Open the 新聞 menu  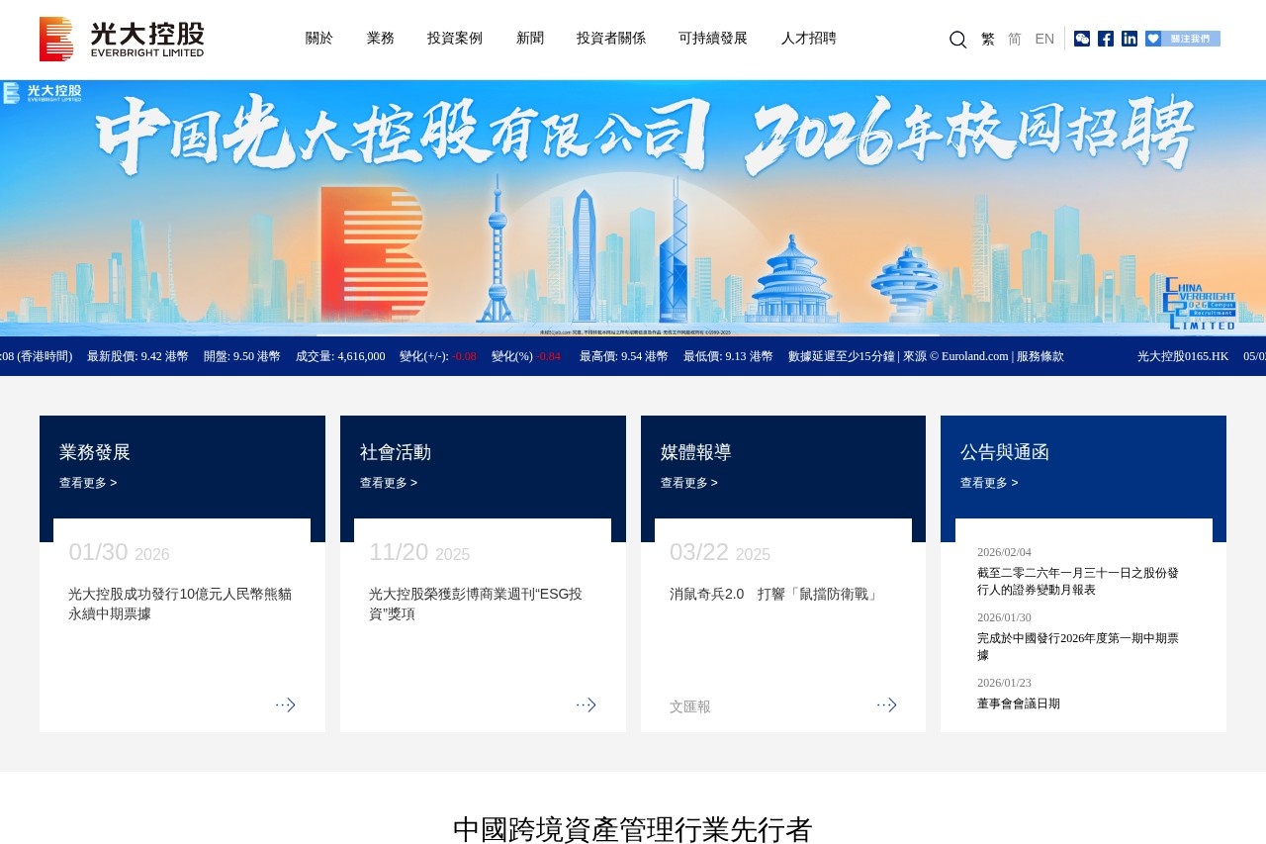tap(530, 39)
